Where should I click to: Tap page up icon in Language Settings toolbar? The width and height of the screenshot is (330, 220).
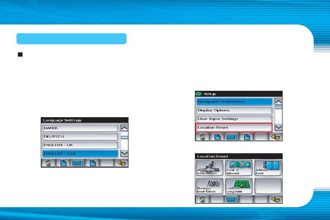point(63,163)
